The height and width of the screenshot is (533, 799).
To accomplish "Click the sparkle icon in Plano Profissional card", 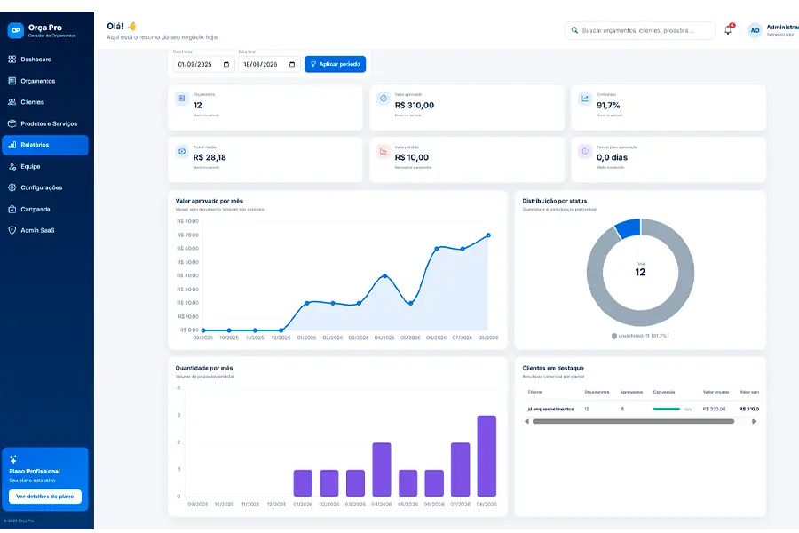I will pyautogui.click(x=13, y=459).
